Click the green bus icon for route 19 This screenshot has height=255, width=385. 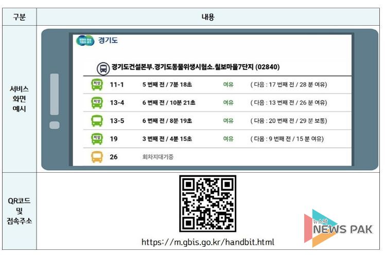coord(97,139)
